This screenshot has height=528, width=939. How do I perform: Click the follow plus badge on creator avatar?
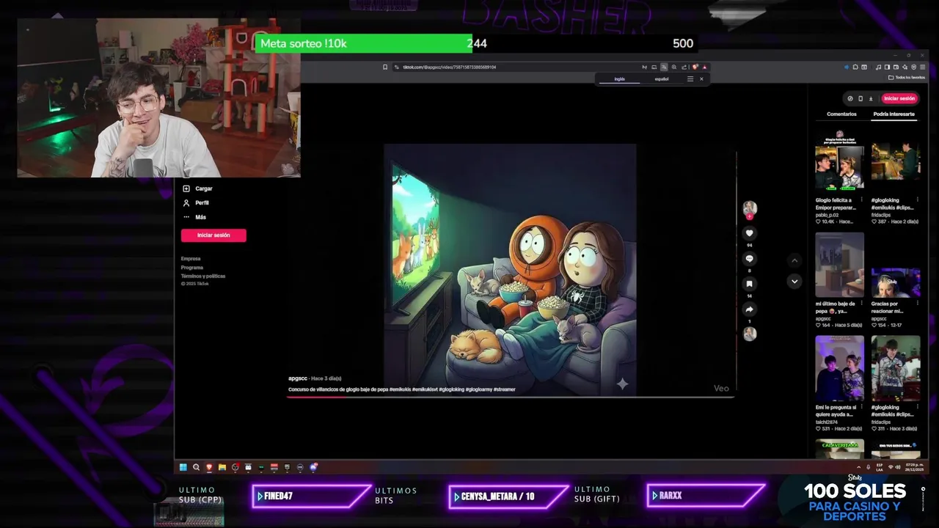point(749,216)
